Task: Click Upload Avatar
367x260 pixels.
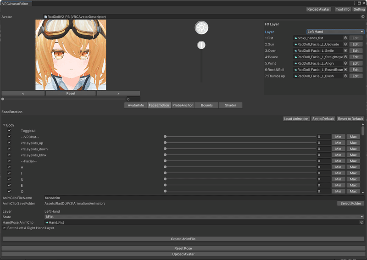Action: pos(183,254)
